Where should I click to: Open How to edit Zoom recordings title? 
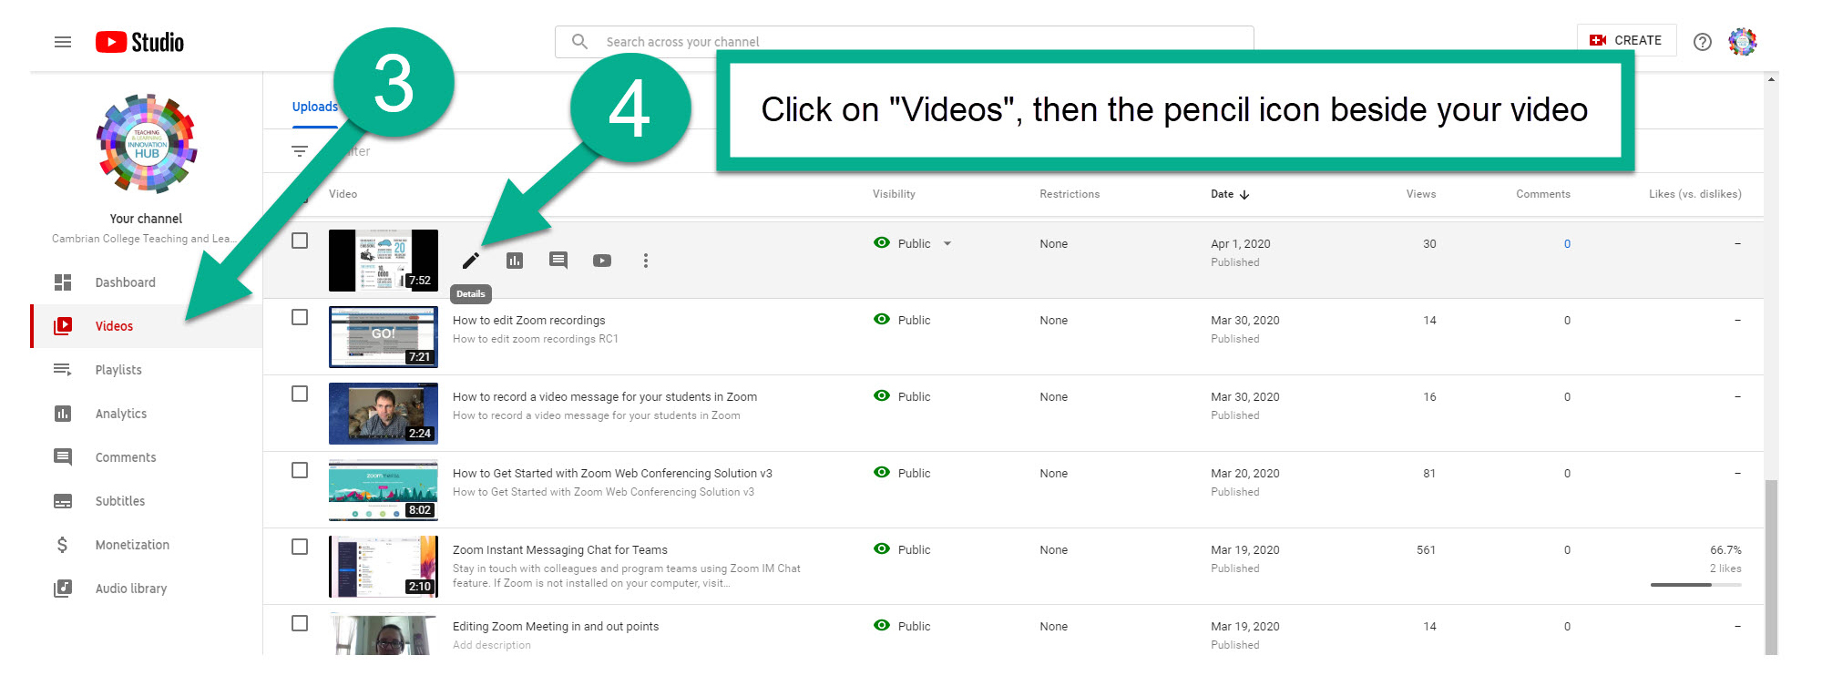(x=528, y=320)
